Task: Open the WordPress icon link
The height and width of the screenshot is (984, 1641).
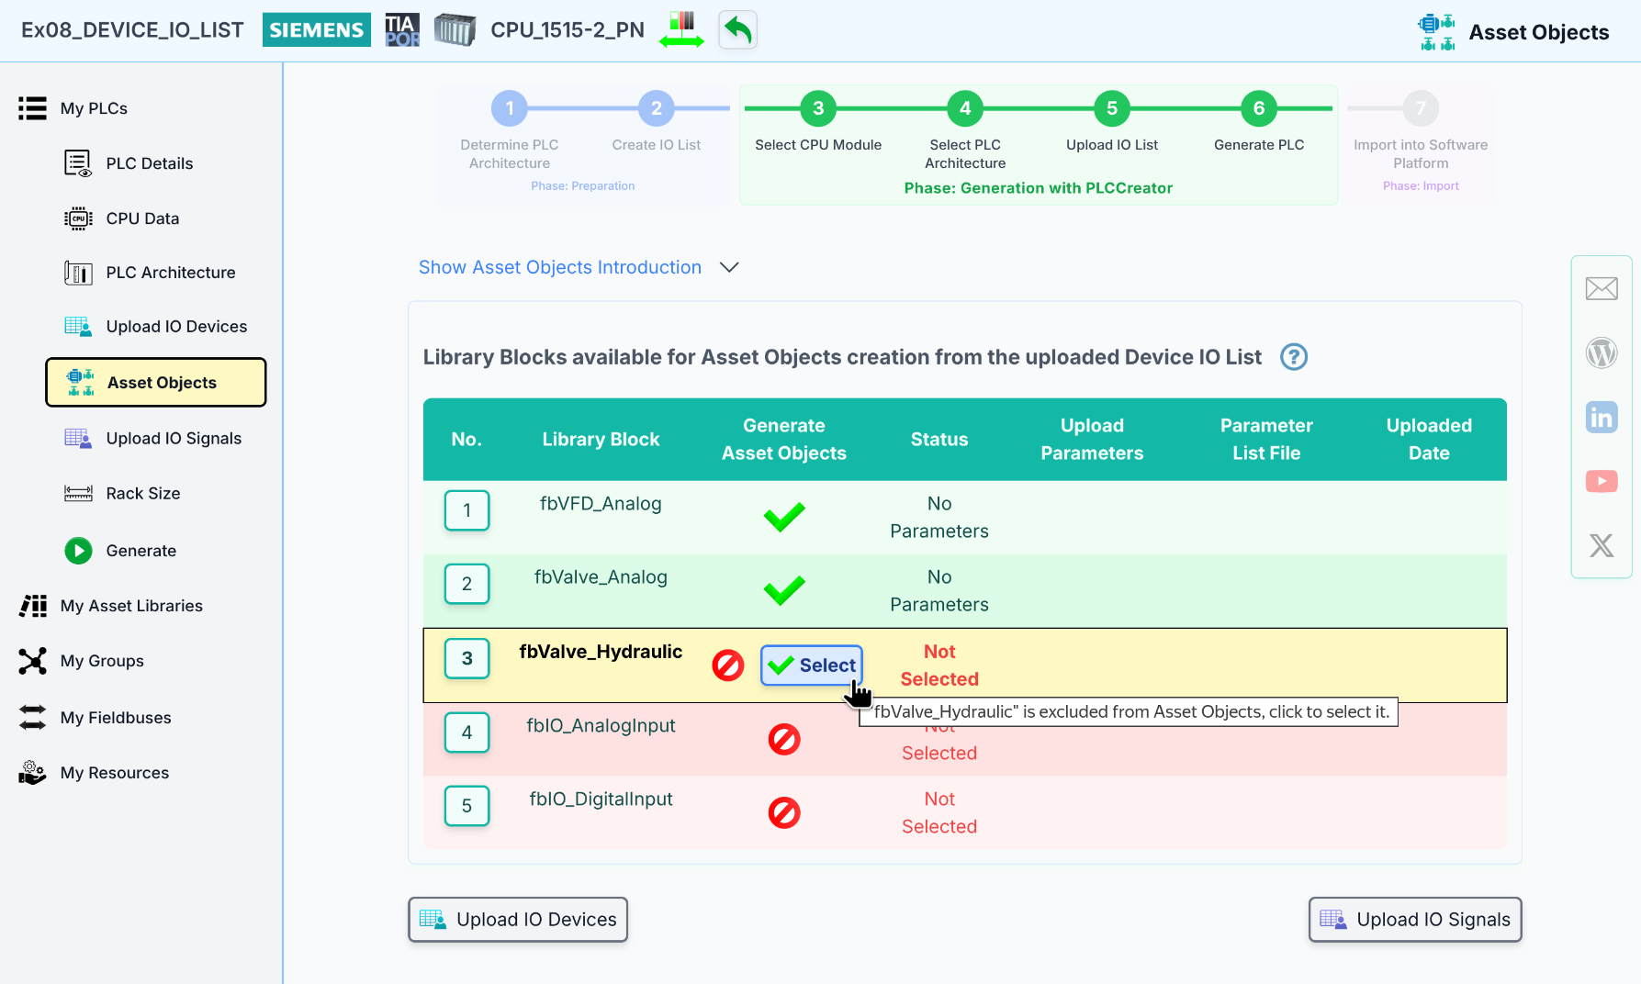Action: click(x=1601, y=352)
